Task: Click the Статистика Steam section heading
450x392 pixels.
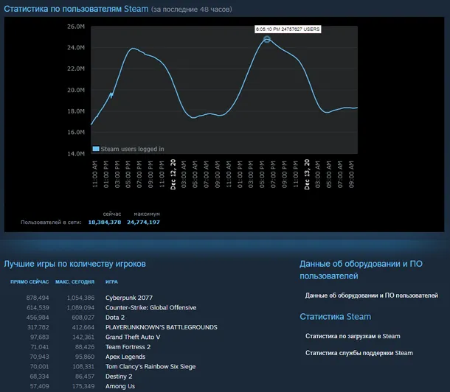Action: click(335, 317)
